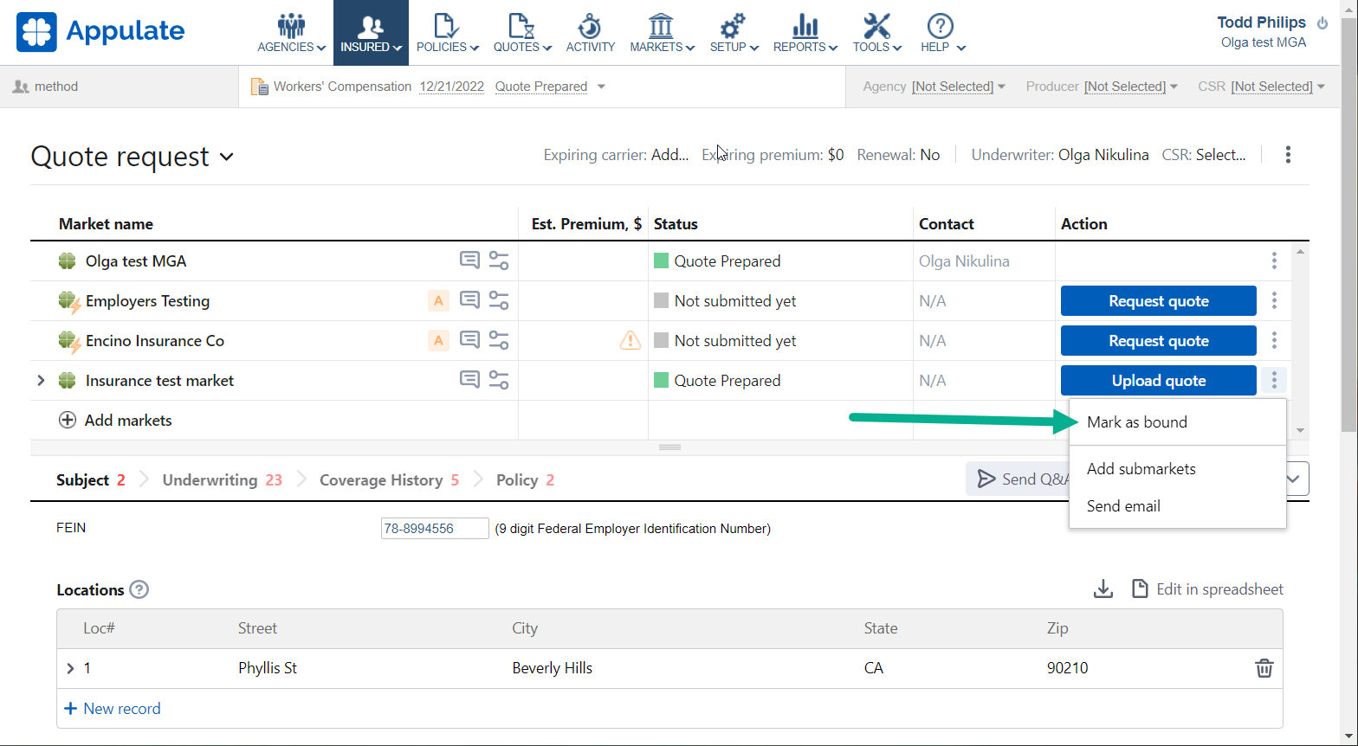Switch to the Coverage History tab

pyautogui.click(x=389, y=480)
